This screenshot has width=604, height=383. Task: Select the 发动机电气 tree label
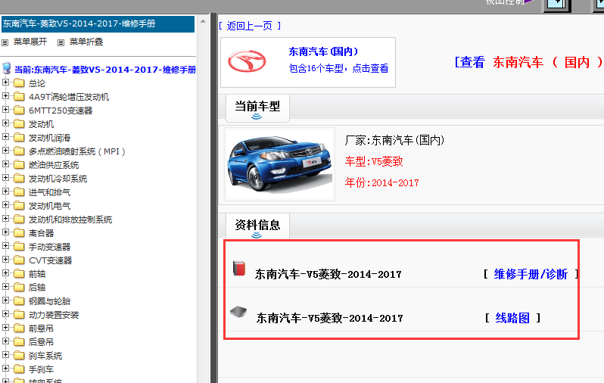(49, 206)
